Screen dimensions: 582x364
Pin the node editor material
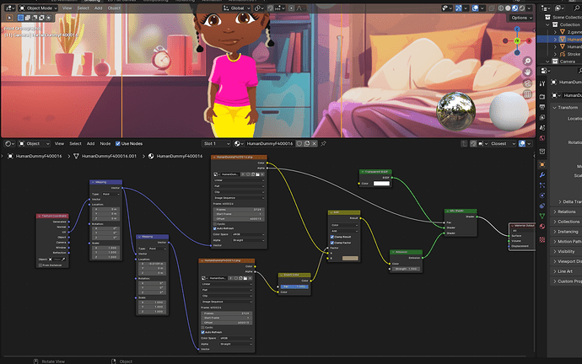coord(323,143)
